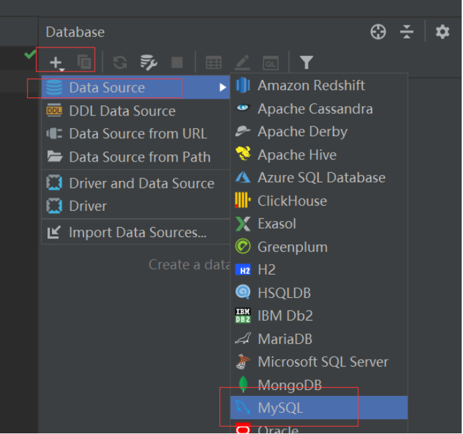
Task: Click the Stop square icon
Action: pos(177,62)
